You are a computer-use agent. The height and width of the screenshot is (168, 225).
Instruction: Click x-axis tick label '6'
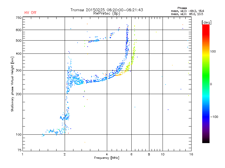click(x=131, y=154)
